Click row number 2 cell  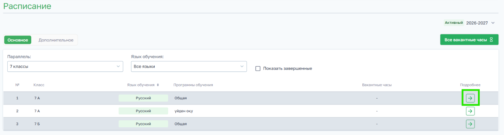point(17,111)
